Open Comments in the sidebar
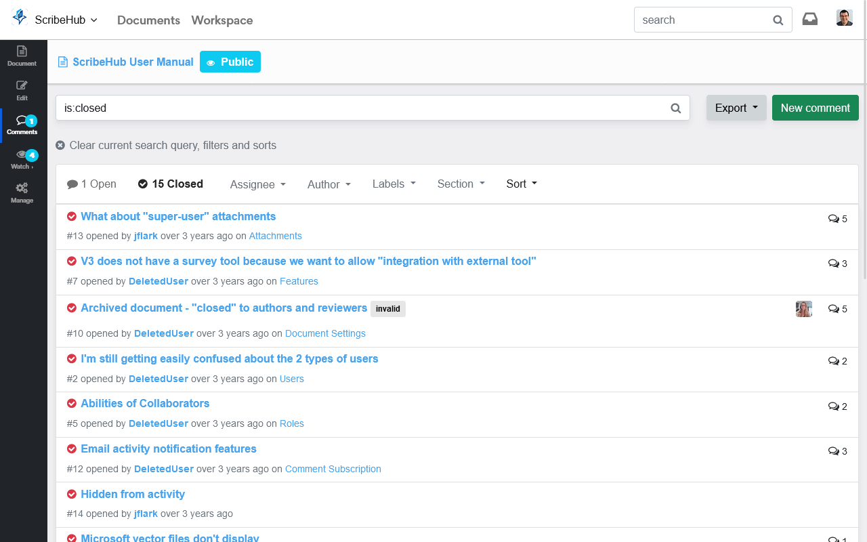Viewport: 867px width, 542px height. (x=22, y=125)
